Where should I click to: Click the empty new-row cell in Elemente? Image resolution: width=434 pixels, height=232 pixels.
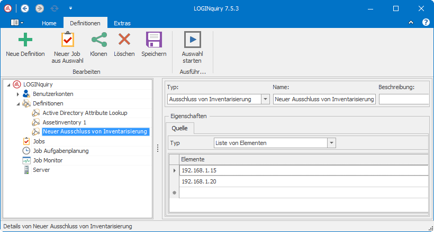tap(304, 192)
